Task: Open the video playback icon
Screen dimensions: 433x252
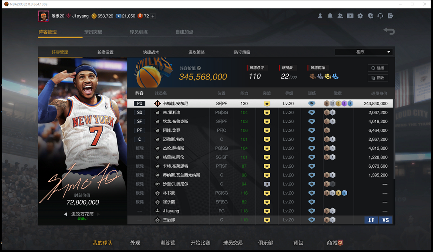Action: click(x=350, y=16)
